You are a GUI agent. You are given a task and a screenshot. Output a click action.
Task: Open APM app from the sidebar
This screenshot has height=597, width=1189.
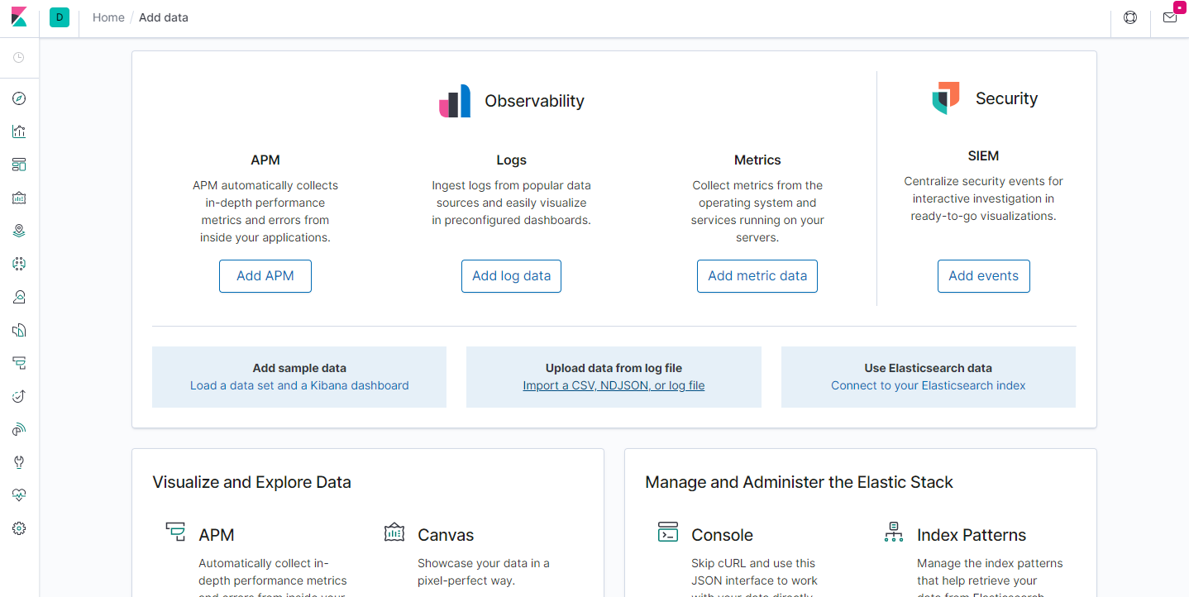[19, 363]
